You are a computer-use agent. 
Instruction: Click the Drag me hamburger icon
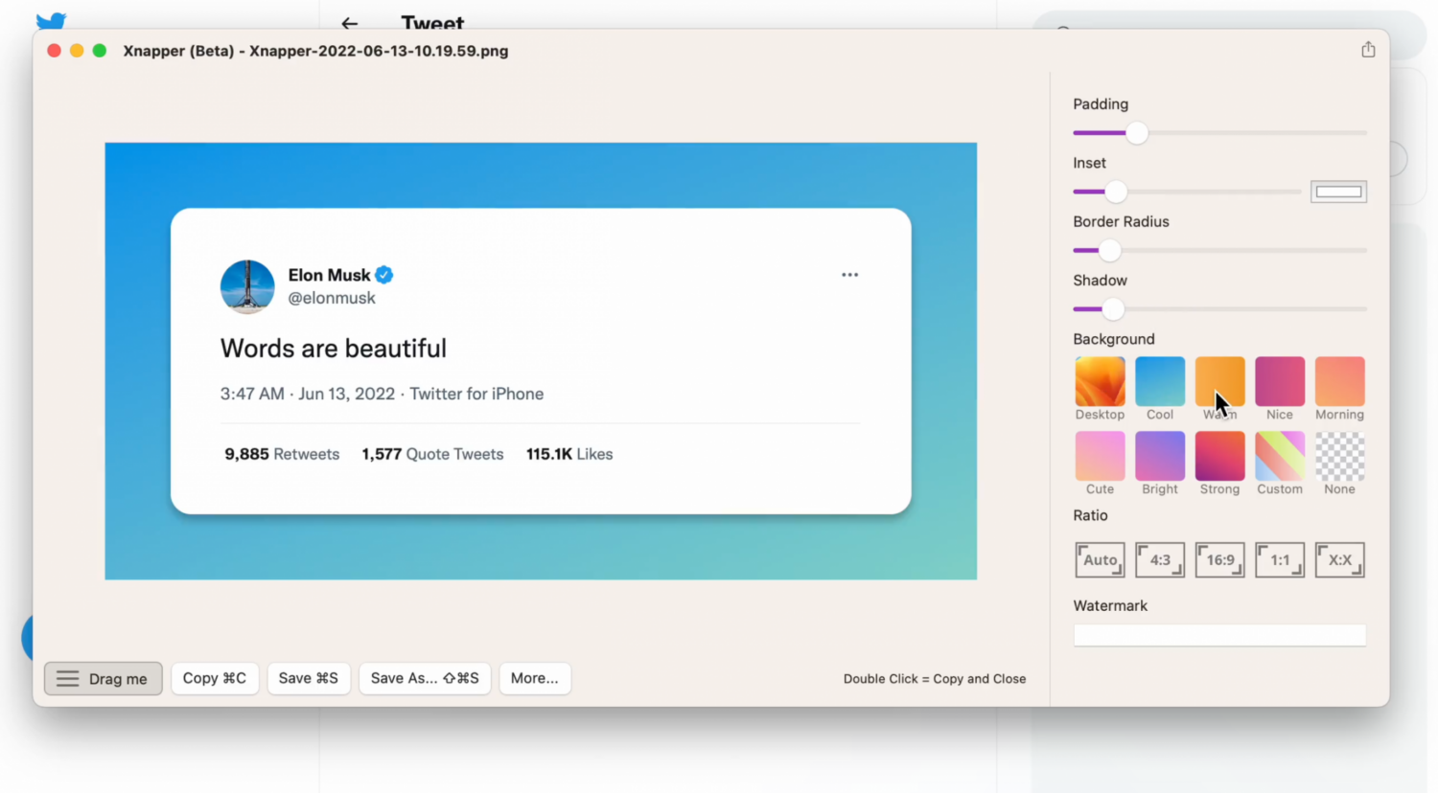coord(67,679)
